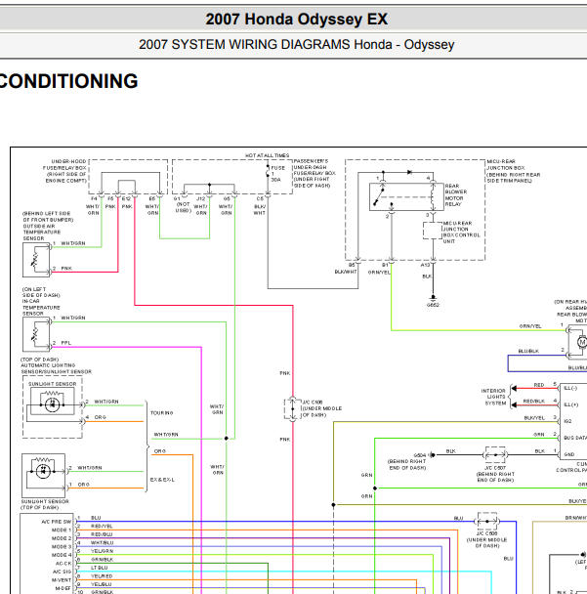Click the WHT/BLU wire label
587x594 pixels.
[x=102, y=543]
